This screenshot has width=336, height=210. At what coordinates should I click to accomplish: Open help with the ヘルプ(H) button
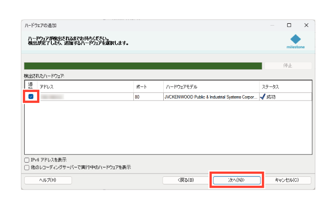point(47,180)
